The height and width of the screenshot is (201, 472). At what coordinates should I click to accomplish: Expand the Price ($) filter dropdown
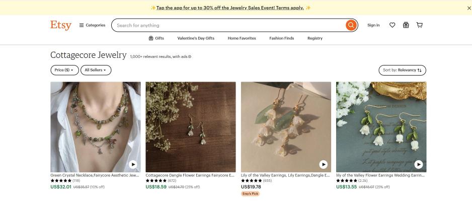click(65, 70)
